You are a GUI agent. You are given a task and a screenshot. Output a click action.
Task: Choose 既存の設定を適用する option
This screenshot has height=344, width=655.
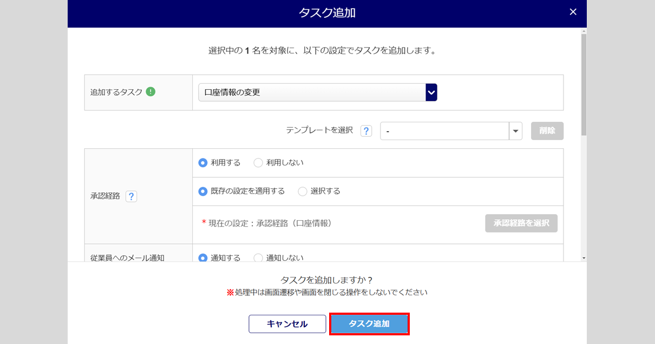point(203,191)
